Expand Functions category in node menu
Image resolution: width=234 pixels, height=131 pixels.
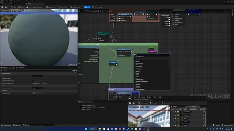tap(137, 84)
